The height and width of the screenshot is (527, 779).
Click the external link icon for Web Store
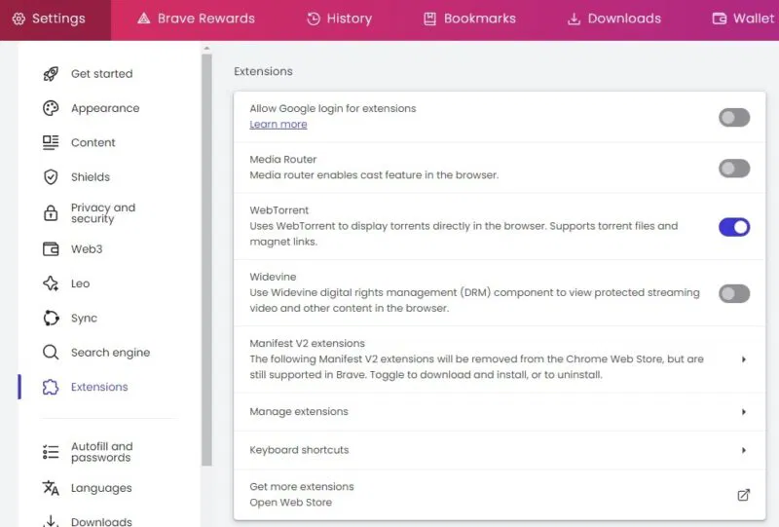pos(743,495)
